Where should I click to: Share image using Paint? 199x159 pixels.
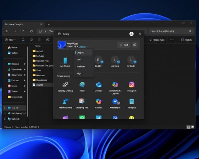click(x=82, y=87)
